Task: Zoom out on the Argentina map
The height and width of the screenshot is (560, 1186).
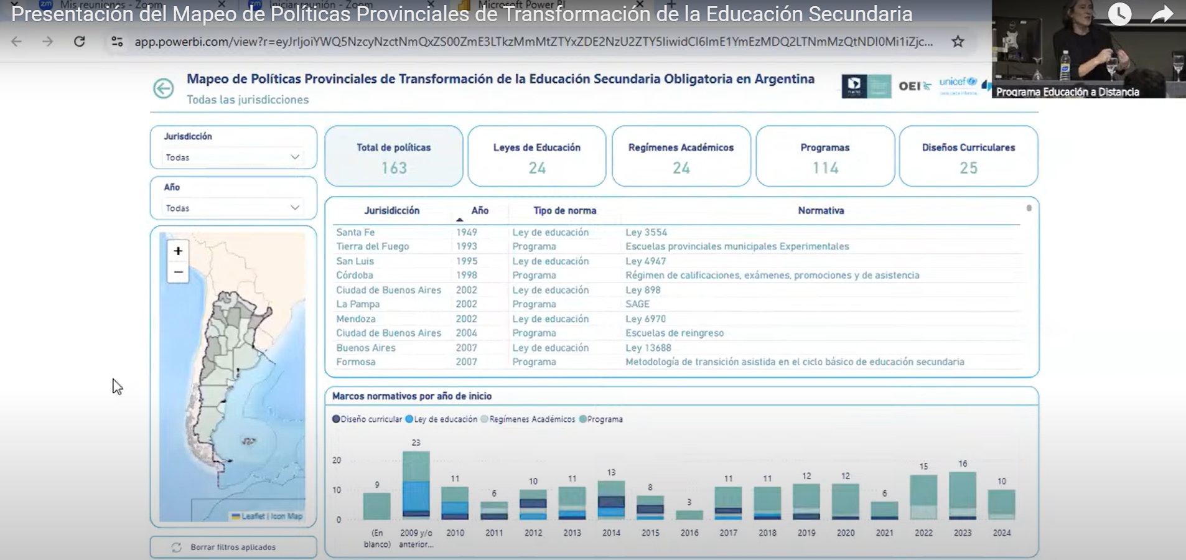Action: point(178,272)
